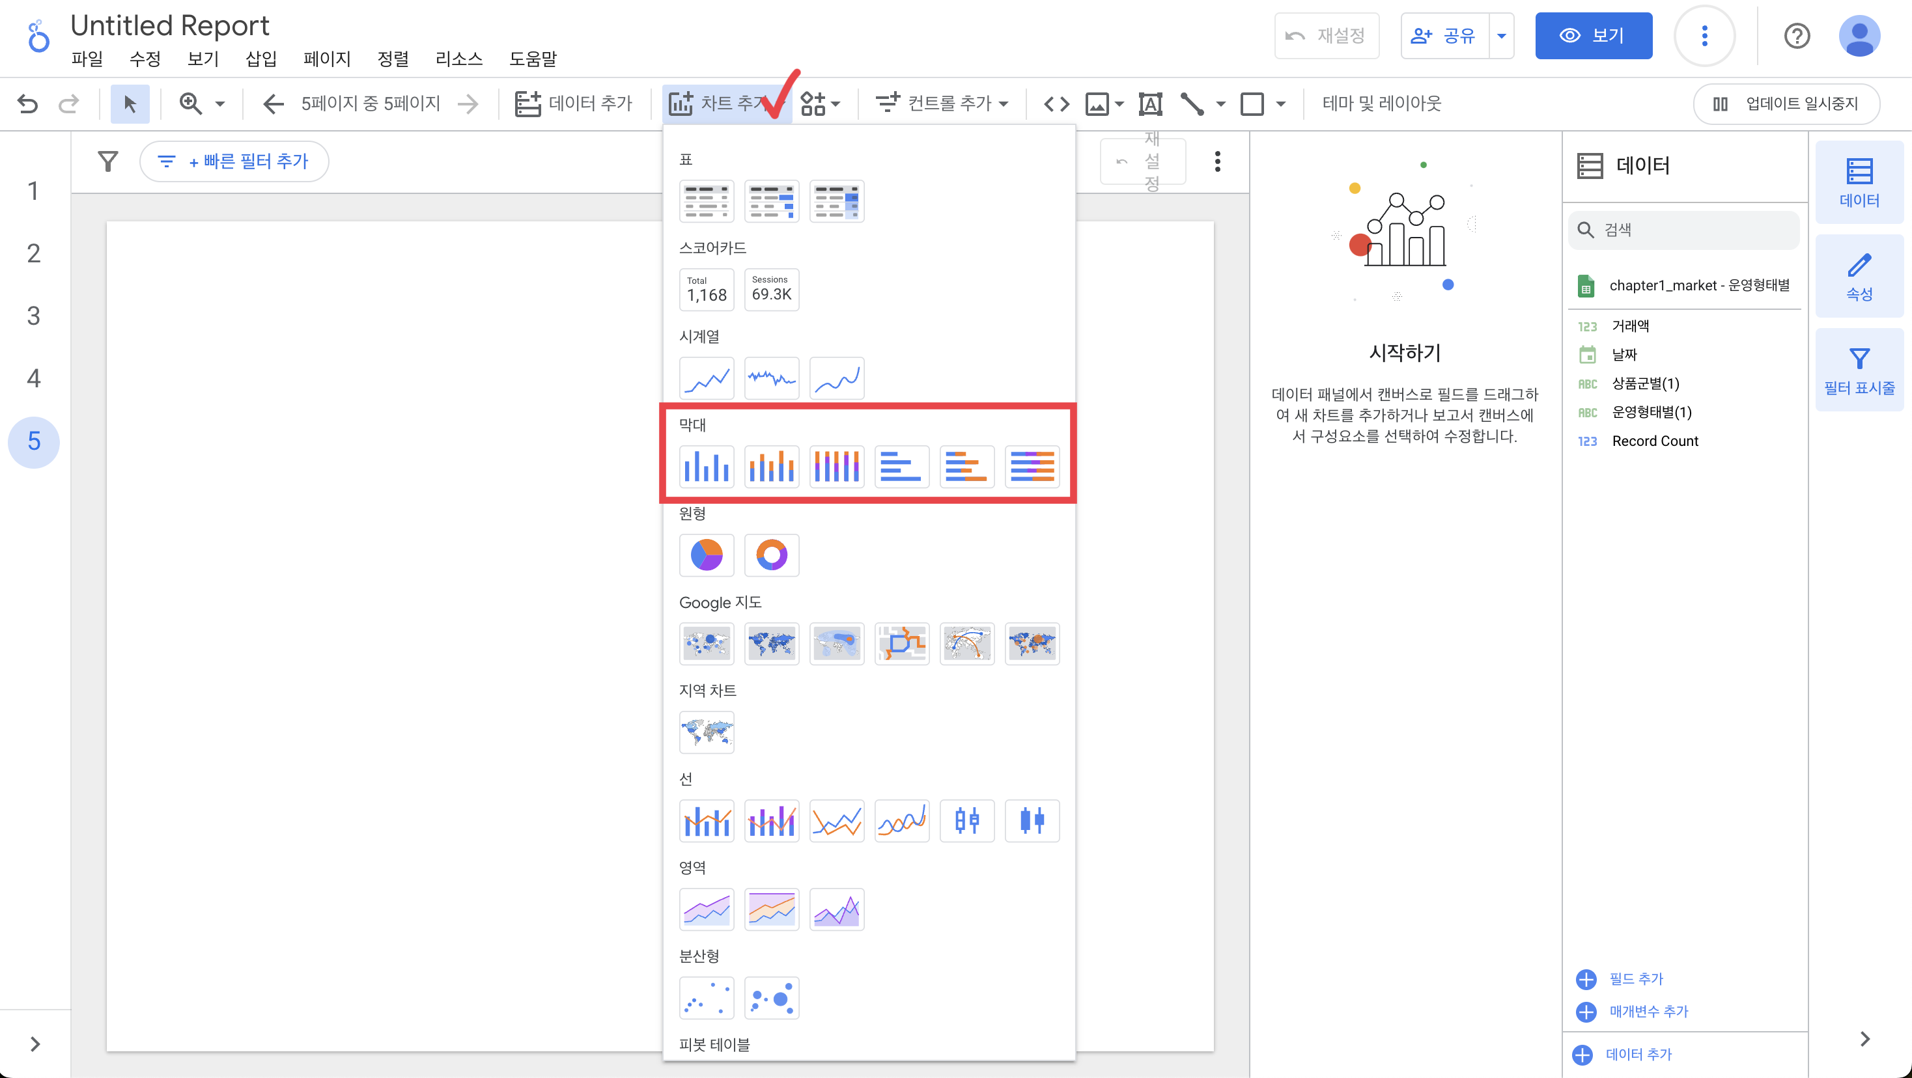Open the 공유 share dropdown arrow
Screen dimensions: 1912x1078
[1501, 36]
